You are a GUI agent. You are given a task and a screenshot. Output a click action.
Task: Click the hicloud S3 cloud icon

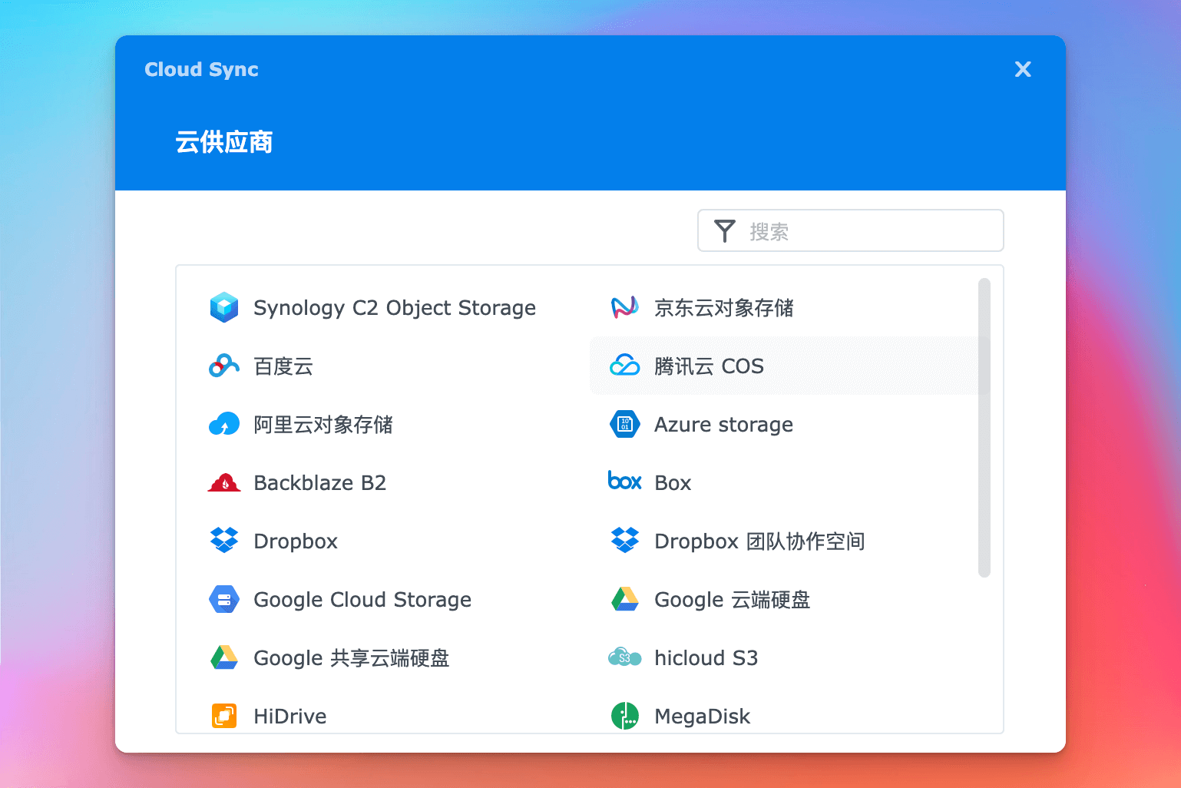[625, 657]
